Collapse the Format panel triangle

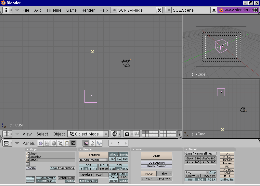(x=186, y=149)
